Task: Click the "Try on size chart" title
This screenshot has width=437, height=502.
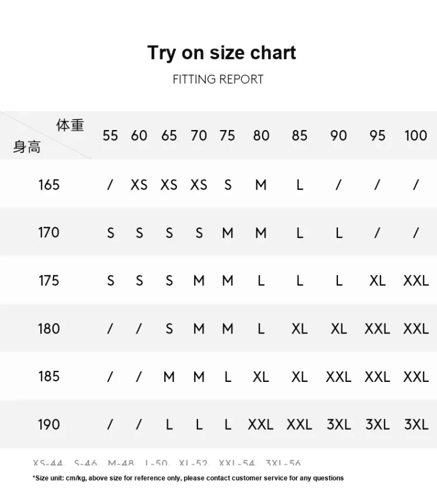Action: click(x=221, y=52)
